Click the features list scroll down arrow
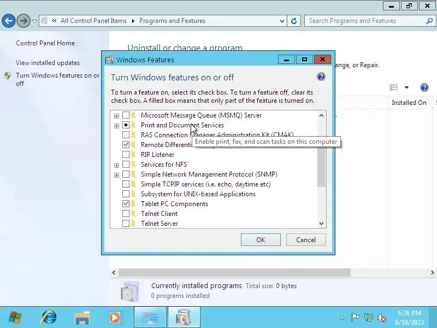 tap(321, 224)
